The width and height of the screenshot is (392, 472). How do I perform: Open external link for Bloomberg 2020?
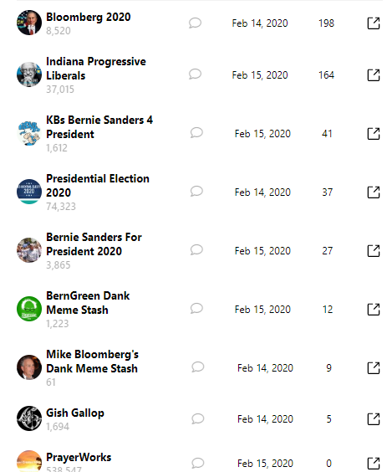point(374,23)
